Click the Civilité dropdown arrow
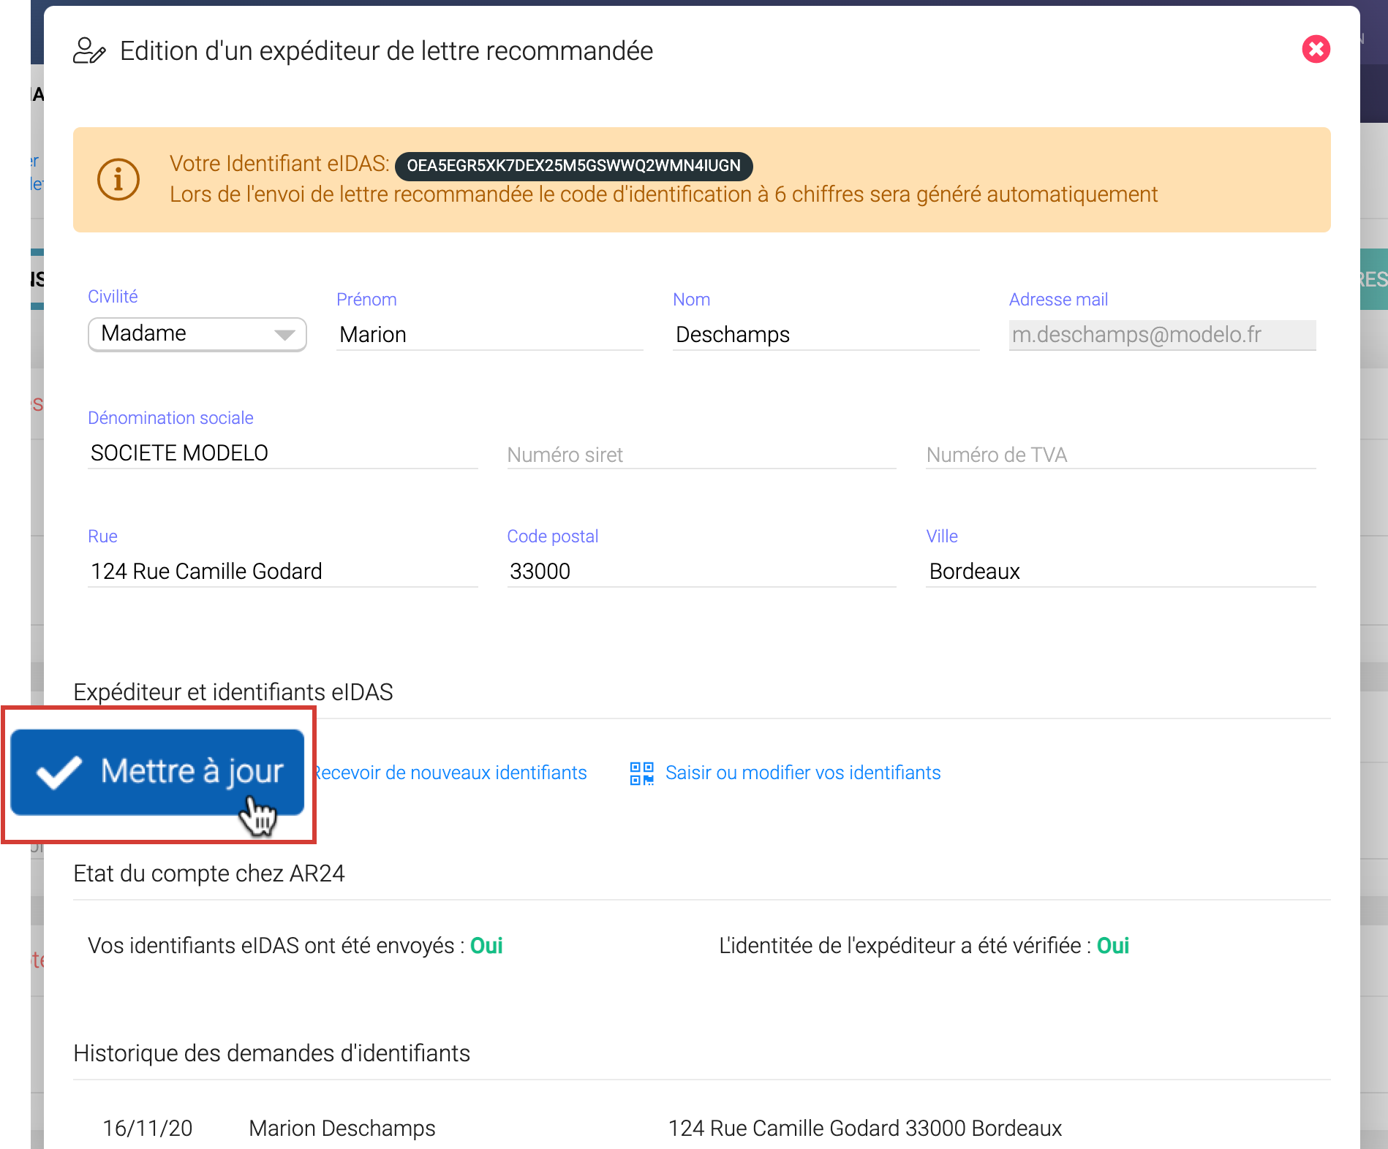This screenshot has width=1388, height=1149. pos(284,335)
